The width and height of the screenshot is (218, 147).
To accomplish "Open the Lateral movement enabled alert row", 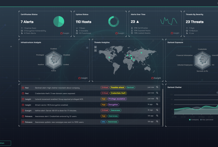I will (x=60, y=99).
